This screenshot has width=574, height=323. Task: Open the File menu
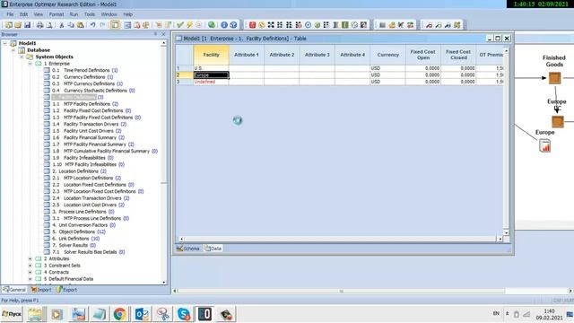point(10,14)
